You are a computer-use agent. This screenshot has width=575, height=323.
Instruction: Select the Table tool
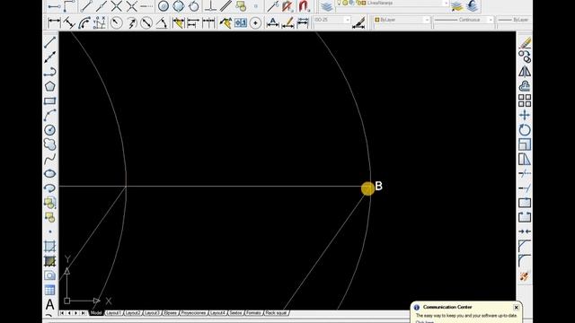[x=50, y=290]
